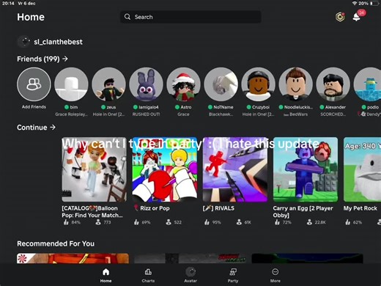
Task: Open the notifications bell
Action: click(357, 17)
